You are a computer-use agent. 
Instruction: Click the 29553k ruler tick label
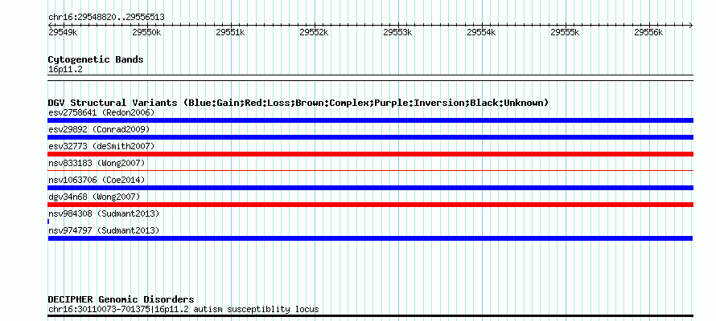tap(397, 32)
